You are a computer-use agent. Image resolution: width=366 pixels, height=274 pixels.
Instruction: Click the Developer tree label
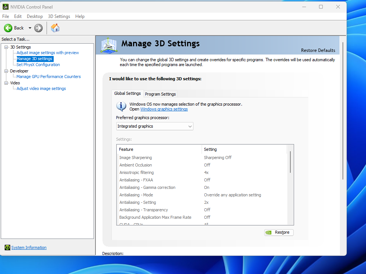coord(19,71)
